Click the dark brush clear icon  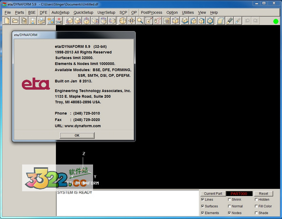[x=229, y=21]
